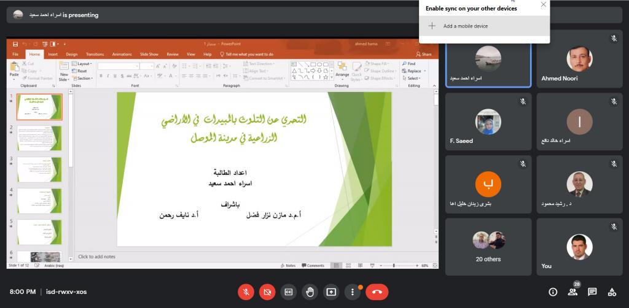Open more options three-dot menu
Viewport: 629px width, 308px height.
[x=352, y=292]
